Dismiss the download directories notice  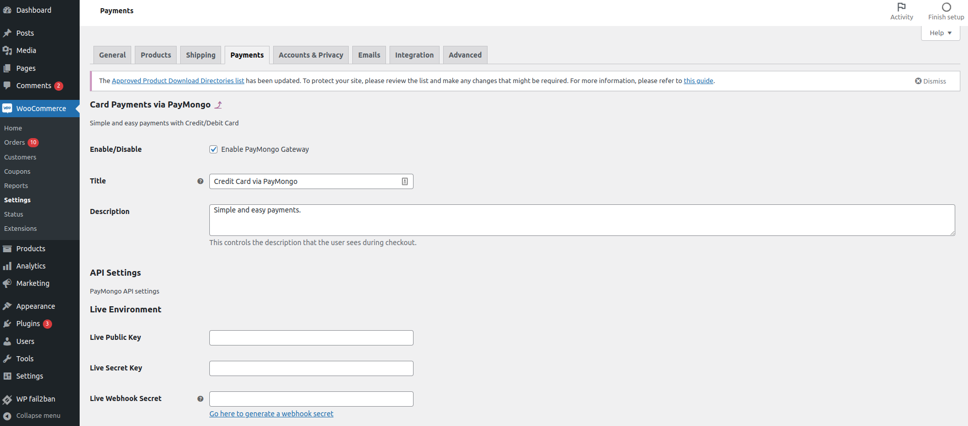pos(930,82)
